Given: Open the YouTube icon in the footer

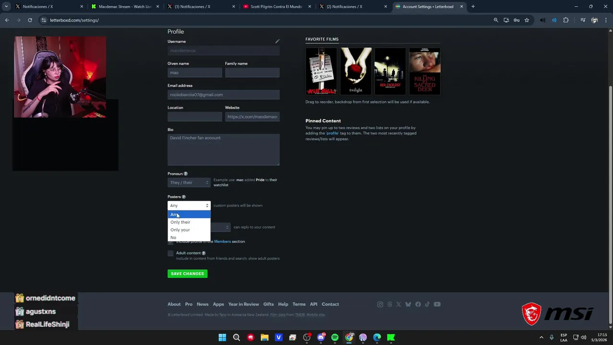Looking at the screenshot, I should click(437, 304).
